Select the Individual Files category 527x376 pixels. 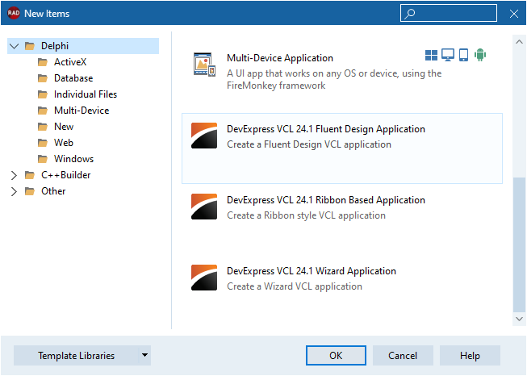coord(86,94)
